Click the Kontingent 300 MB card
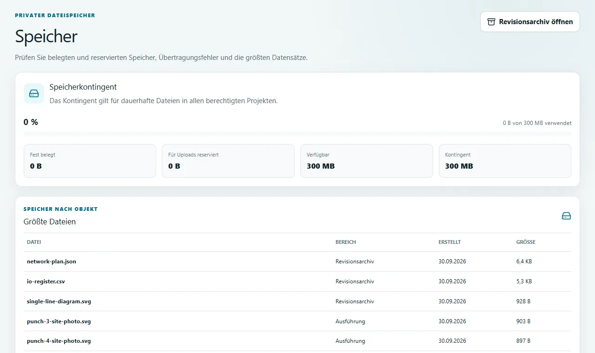 505,161
